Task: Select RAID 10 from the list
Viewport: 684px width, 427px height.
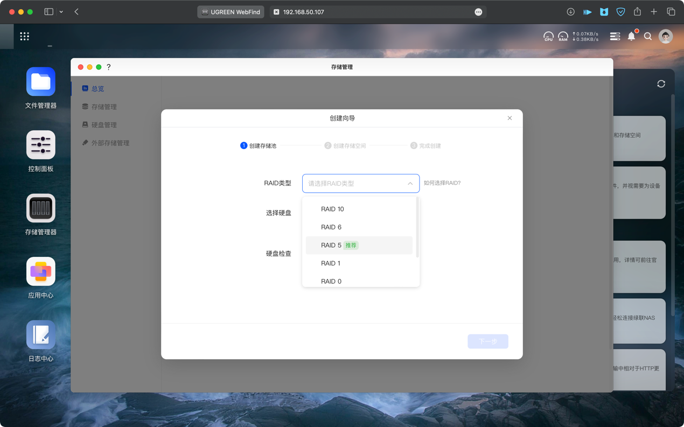Action: click(332, 209)
